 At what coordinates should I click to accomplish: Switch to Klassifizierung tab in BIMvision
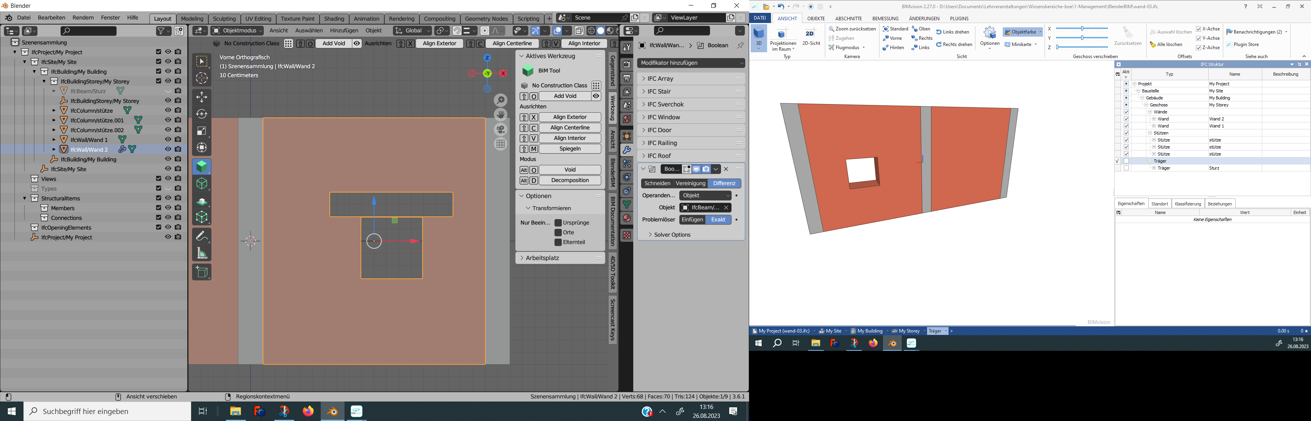[x=1188, y=204]
